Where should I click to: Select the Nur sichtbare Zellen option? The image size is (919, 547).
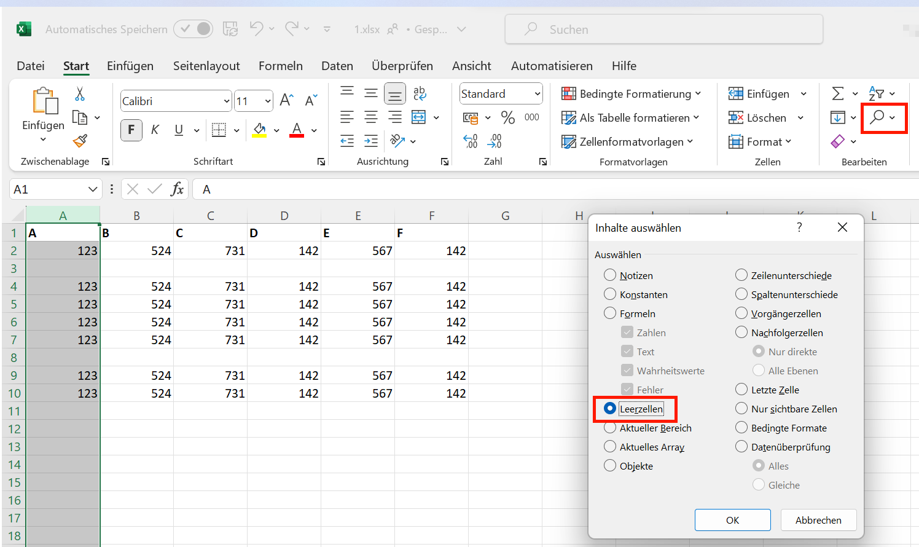741,409
